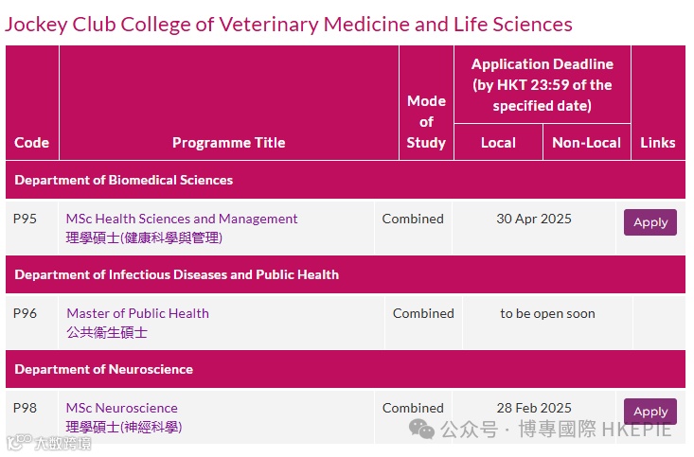The height and width of the screenshot is (457, 694).
Task: Select the Local deadline sub-header
Action: click(498, 143)
